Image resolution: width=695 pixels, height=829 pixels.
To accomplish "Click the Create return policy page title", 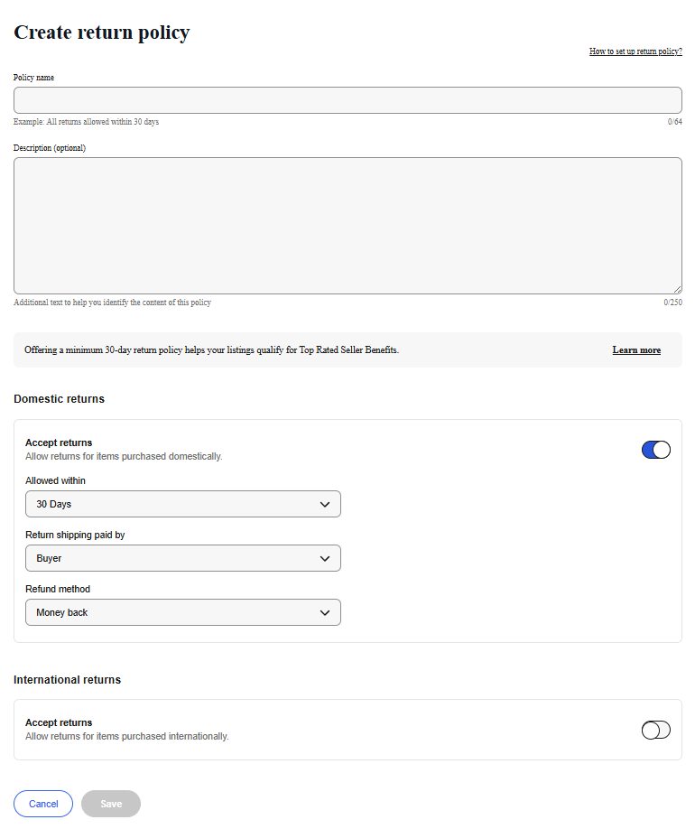I will click(x=101, y=33).
